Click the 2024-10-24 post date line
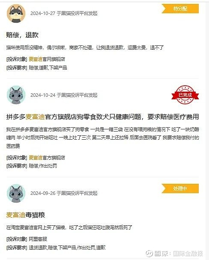Image resolution: width=209 pixels, height=260 pixels. (64, 95)
